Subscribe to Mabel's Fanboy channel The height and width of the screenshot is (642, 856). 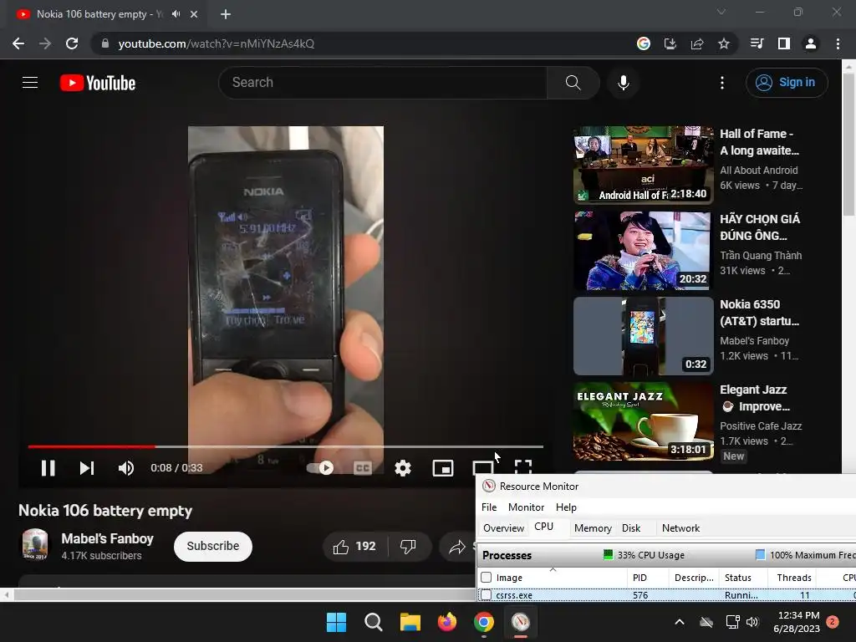(213, 546)
